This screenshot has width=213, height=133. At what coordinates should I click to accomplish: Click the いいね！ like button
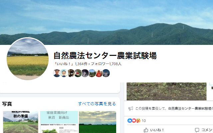click(x=154, y=130)
